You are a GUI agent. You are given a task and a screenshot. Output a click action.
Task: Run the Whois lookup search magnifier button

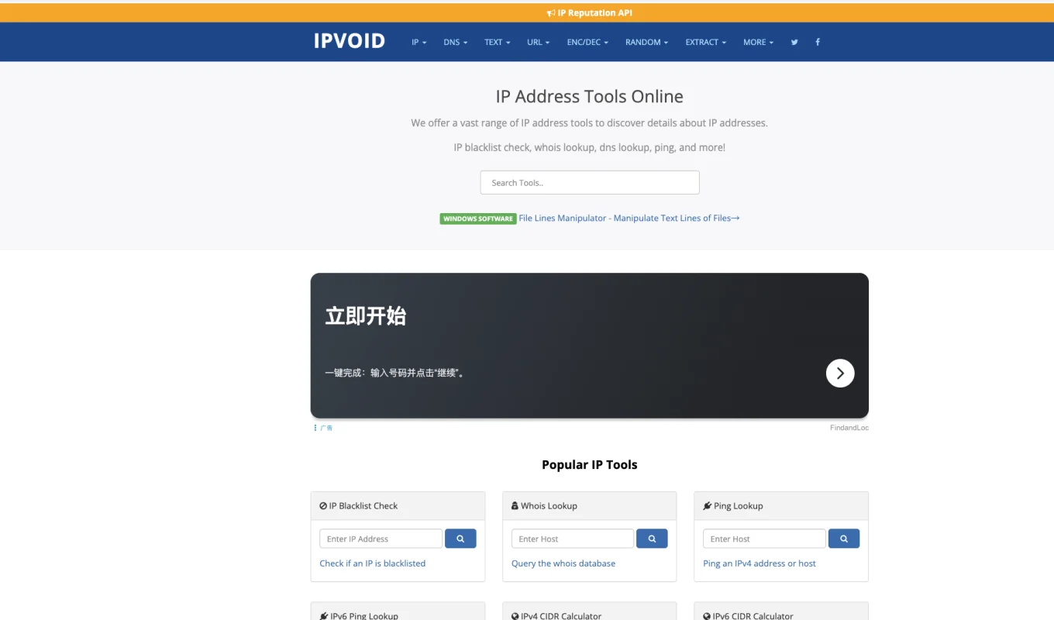point(652,538)
